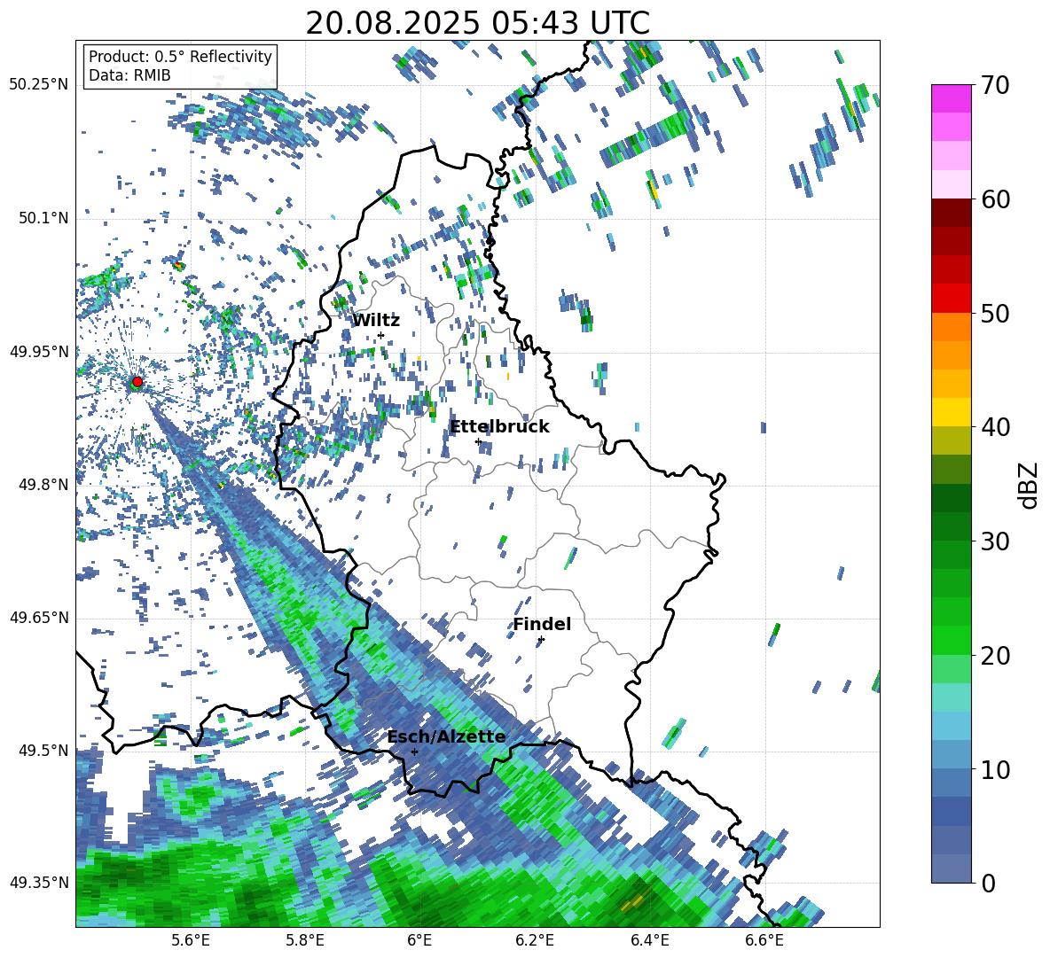
Task: Click the orange colorbar band below 50
Action: pyautogui.click(x=951, y=327)
